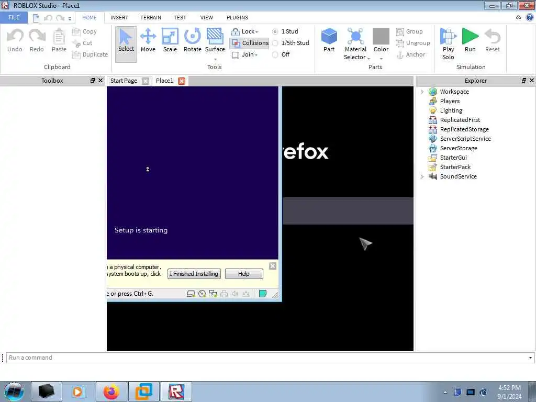This screenshot has width=536, height=402.
Task: Click the Run a command input field
Action: [x=266, y=358]
